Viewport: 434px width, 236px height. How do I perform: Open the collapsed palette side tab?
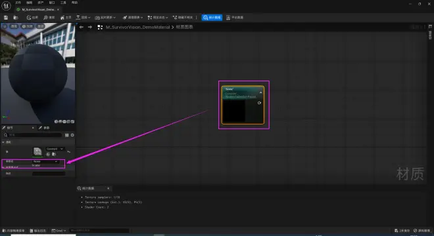click(x=430, y=33)
